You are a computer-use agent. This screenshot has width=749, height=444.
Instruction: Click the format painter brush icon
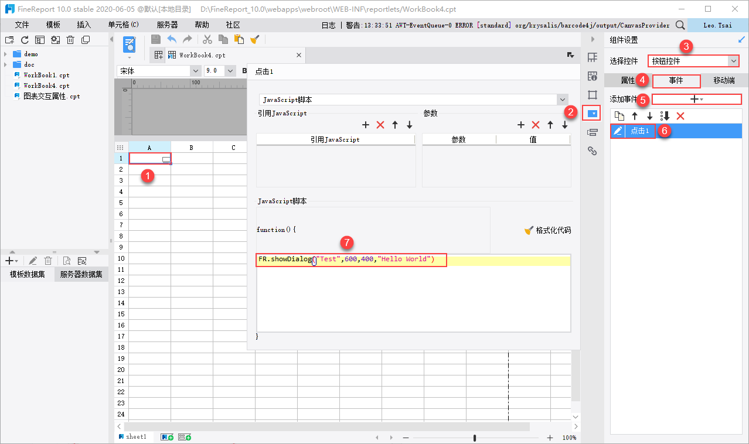click(x=255, y=39)
